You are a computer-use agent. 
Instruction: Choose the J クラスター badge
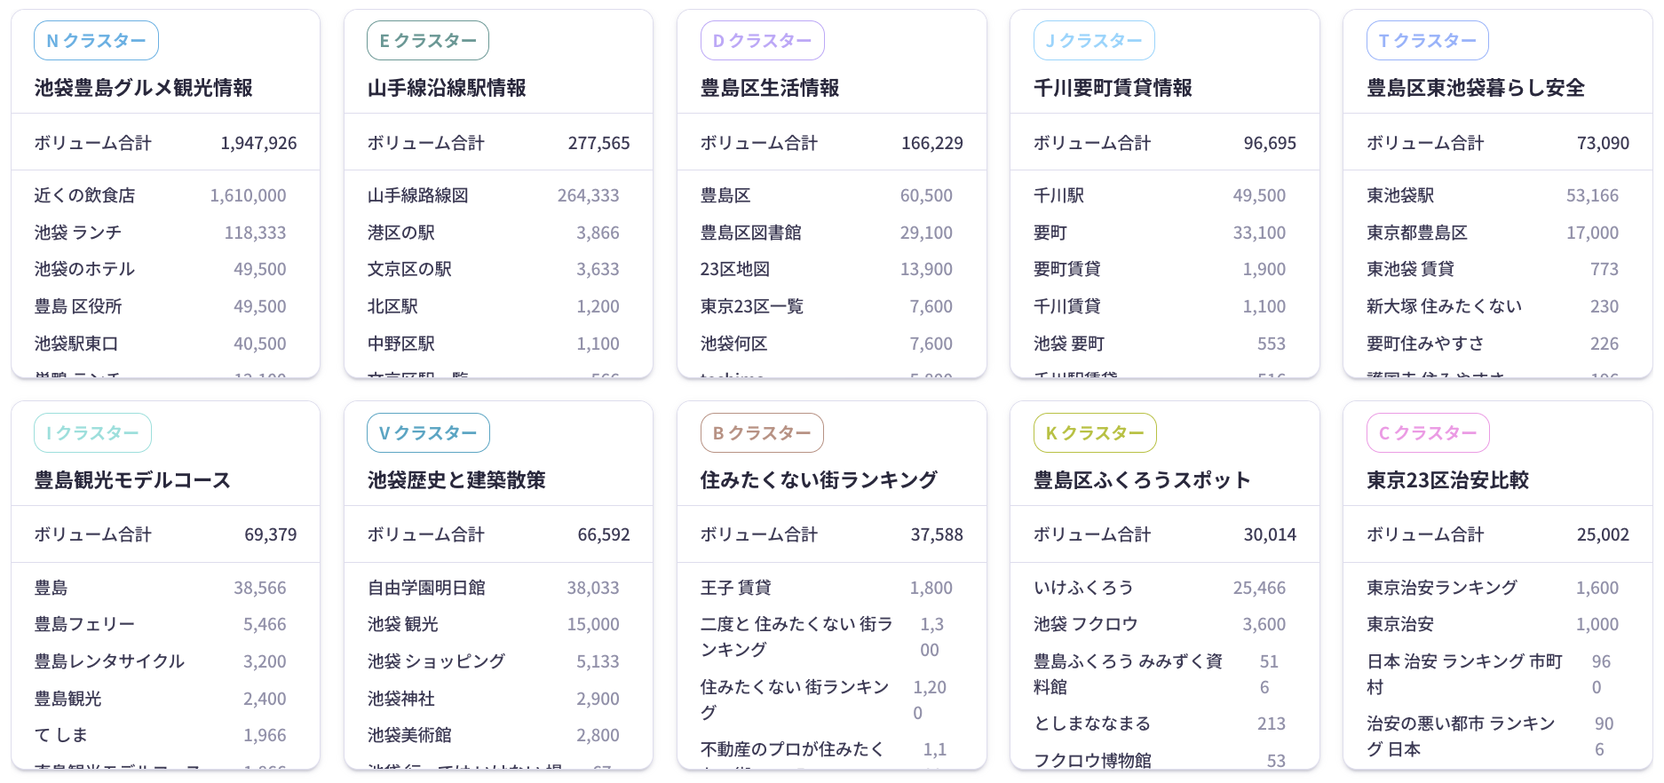click(x=1094, y=41)
